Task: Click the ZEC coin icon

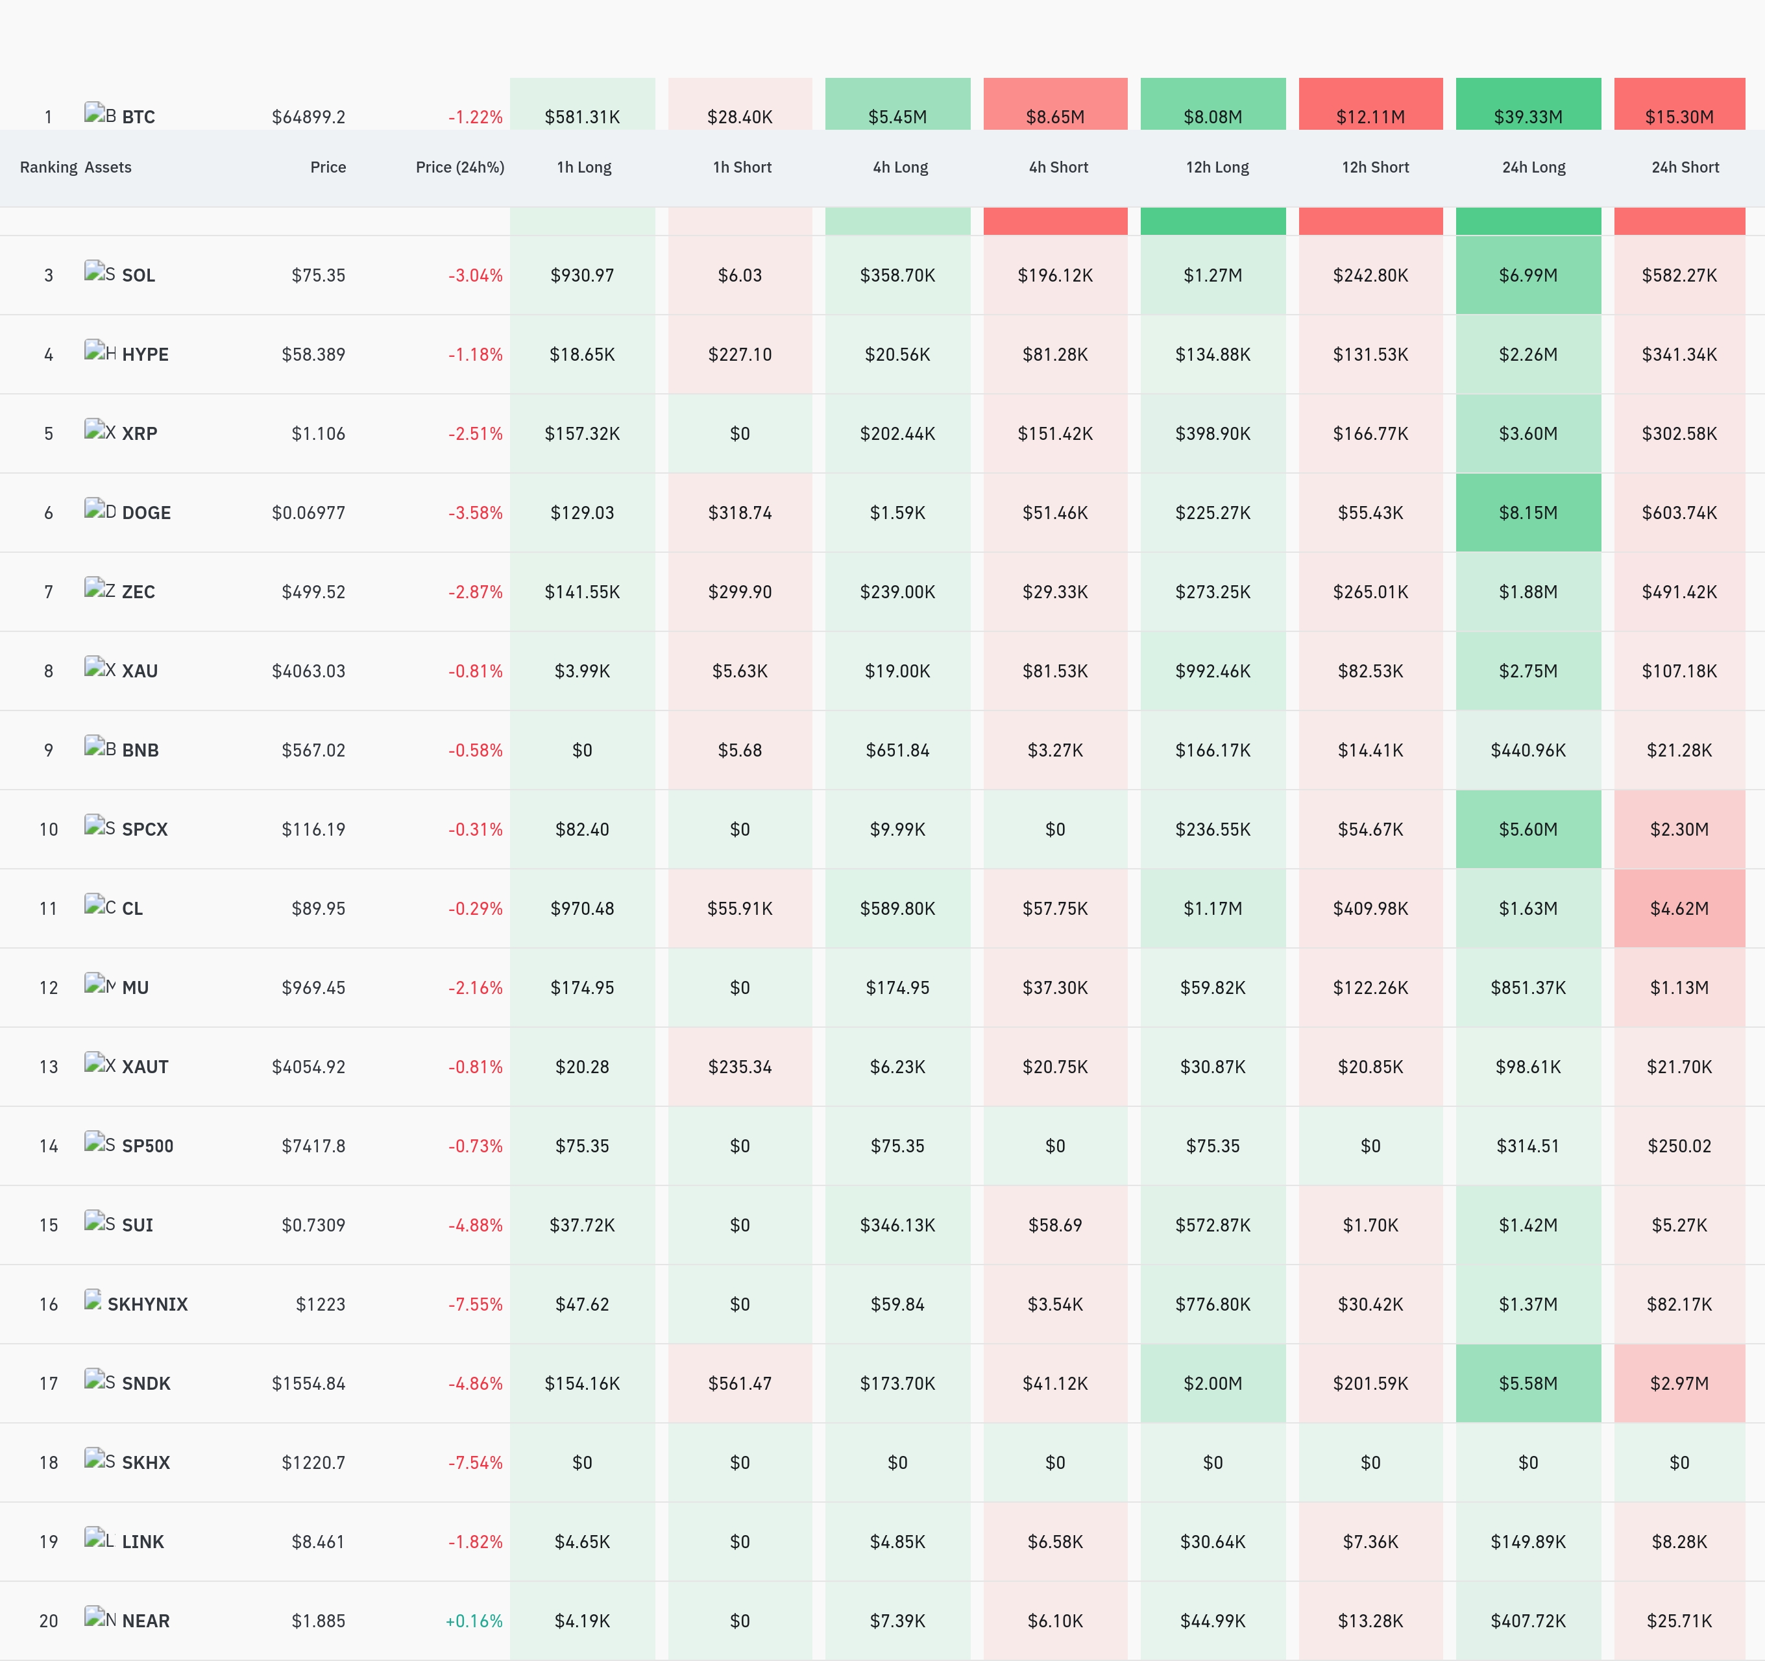Action: [99, 588]
